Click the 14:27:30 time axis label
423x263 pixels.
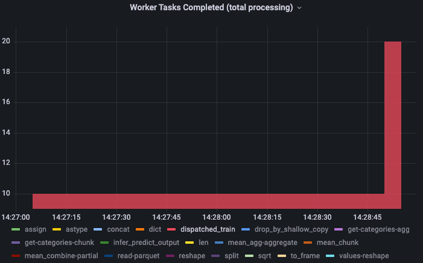coord(116,217)
